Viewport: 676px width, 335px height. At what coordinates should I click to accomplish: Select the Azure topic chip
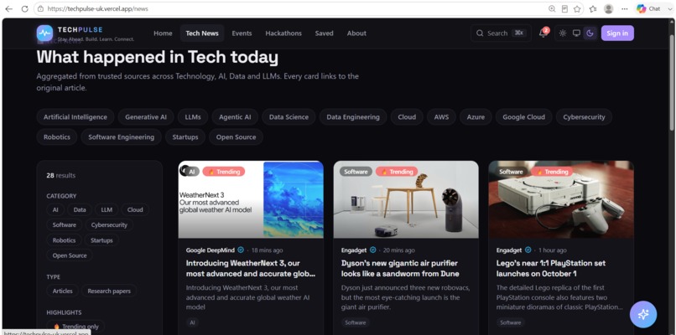coord(476,116)
